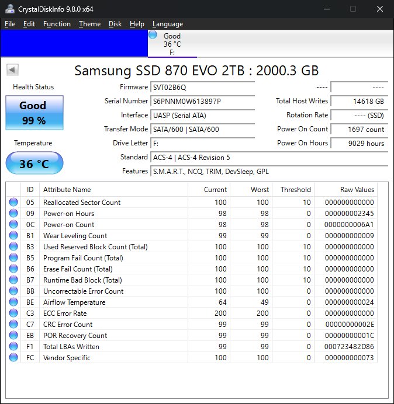Image resolution: width=394 pixels, height=404 pixels.
Task: Click the Standard field ACS-4 Revision 5
Action: click(269, 157)
